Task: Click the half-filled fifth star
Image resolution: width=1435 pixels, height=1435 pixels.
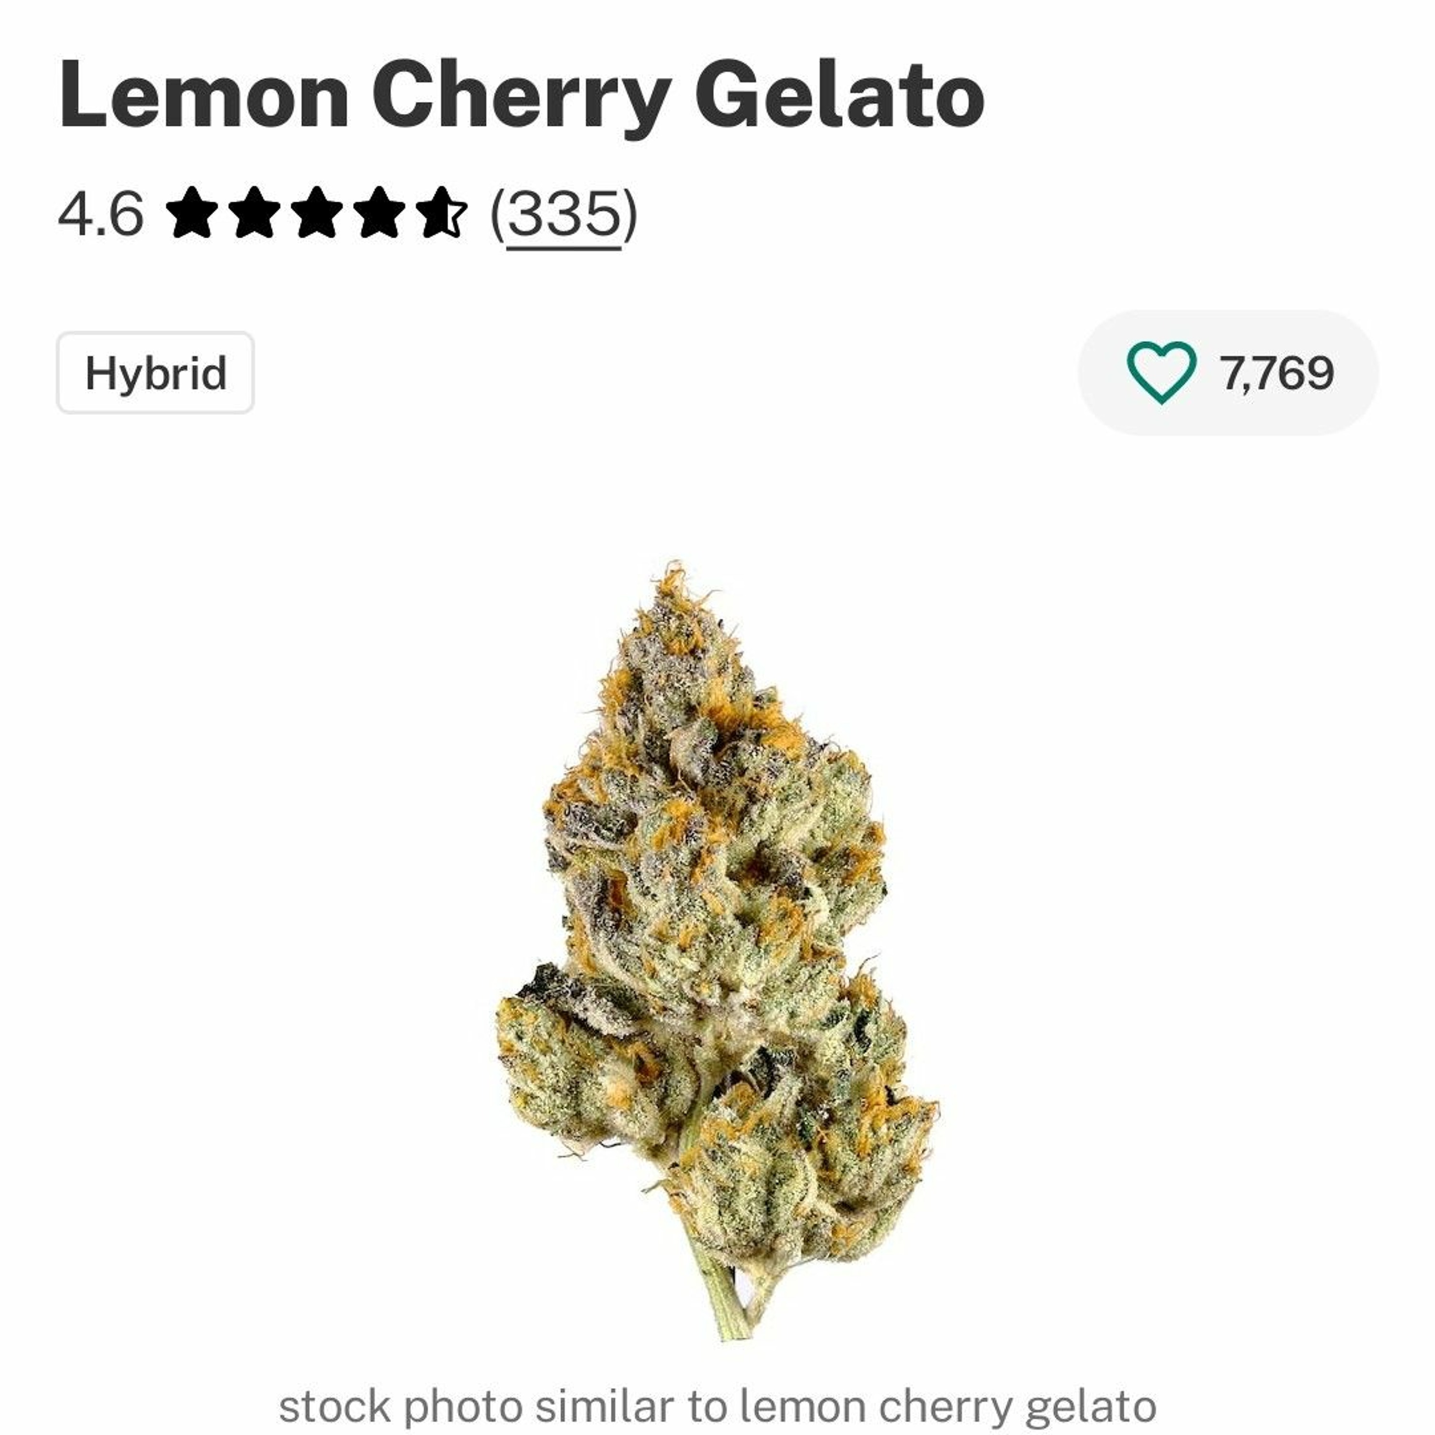Action: (442, 212)
